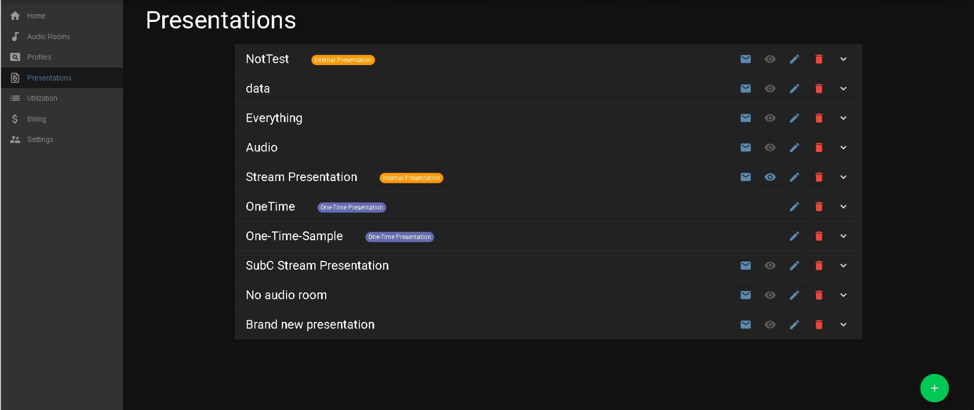Screen dimensions: 974x410
Task: Go to Billing in the sidebar
Action: (x=36, y=119)
